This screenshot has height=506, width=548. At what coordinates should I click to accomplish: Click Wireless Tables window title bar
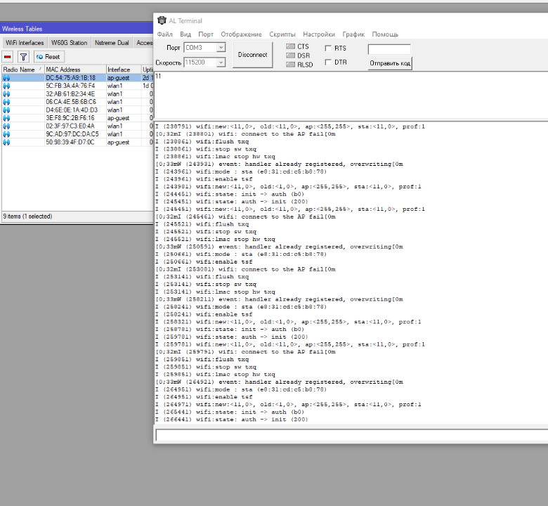pyautogui.click(x=77, y=29)
